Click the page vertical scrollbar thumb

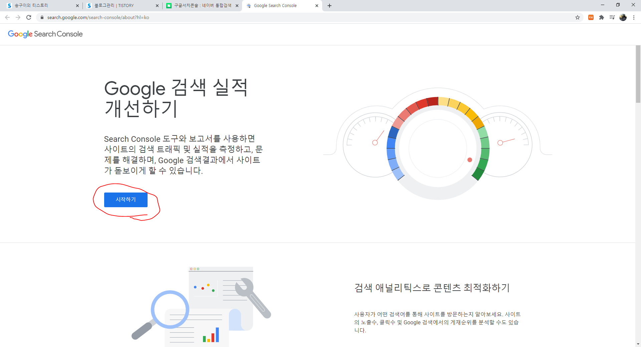(638, 74)
